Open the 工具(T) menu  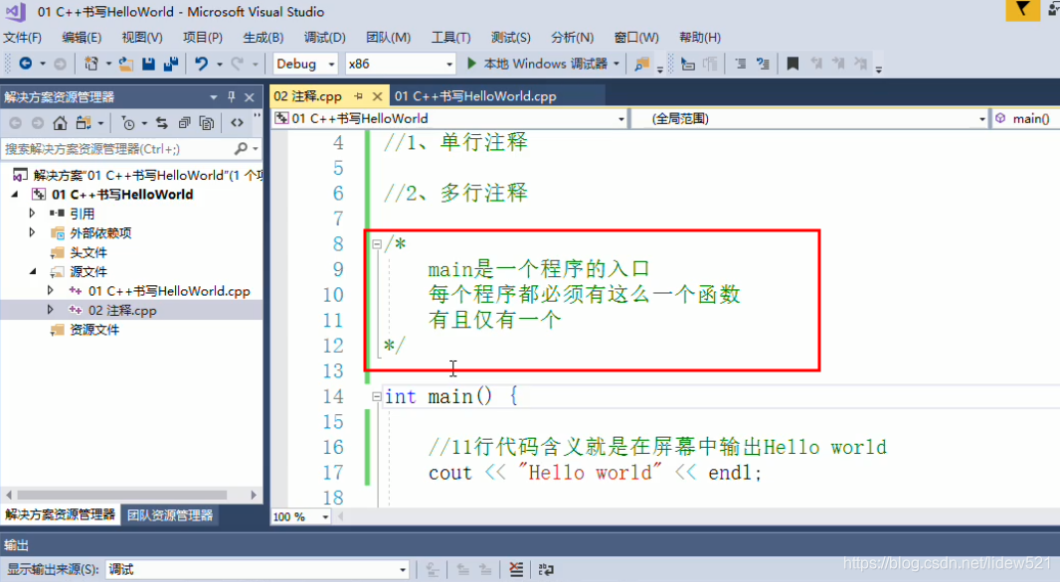point(450,38)
